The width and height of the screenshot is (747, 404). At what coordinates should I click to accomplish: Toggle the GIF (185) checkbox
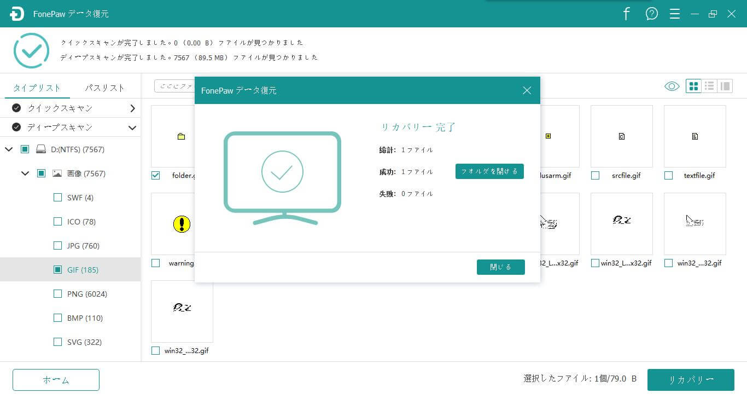coord(57,270)
